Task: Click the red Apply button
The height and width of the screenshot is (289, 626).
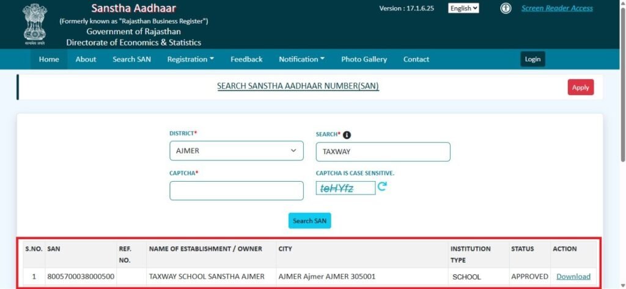Action: point(581,88)
